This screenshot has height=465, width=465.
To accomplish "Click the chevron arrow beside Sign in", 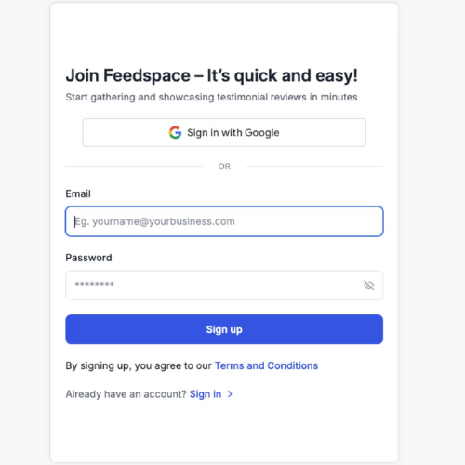I will (x=230, y=394).
